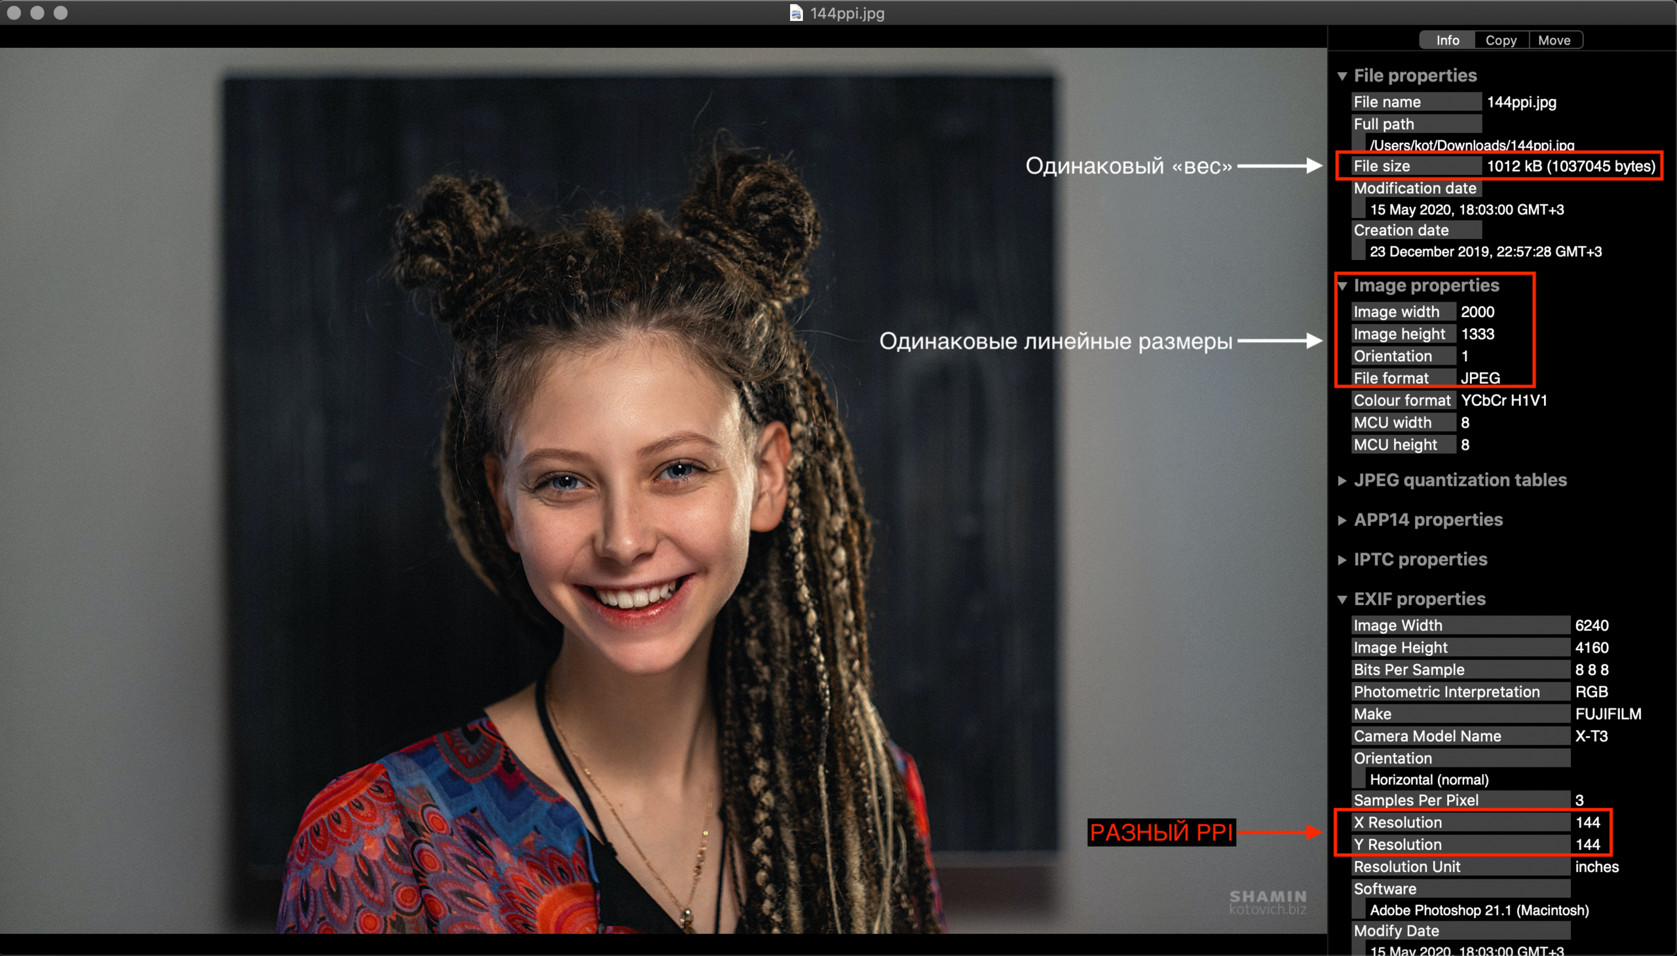Click the file icon in title bar
Image resolution: width=1677 pixels, height=956 pixels.
[795, 13]
